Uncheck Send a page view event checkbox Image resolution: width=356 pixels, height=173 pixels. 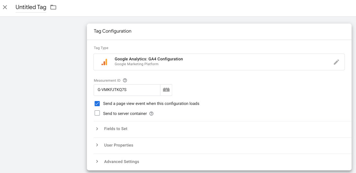[x=97, y=104]
